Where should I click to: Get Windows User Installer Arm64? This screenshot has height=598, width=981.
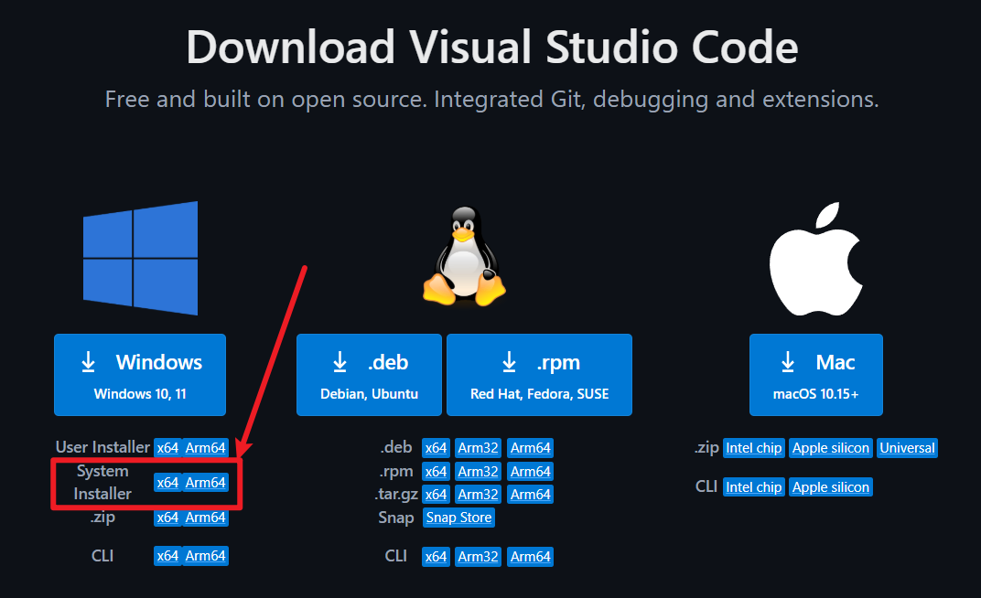[x=205, y=447]
